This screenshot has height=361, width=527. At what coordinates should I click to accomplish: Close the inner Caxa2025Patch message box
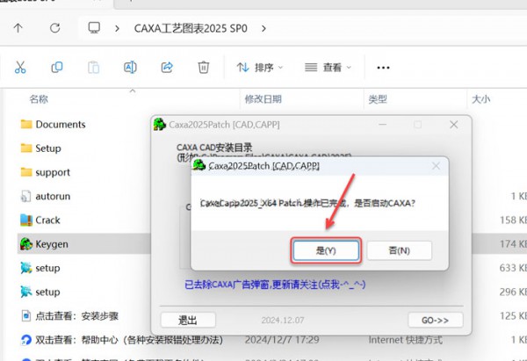pyautogui.click(x=436, y=166)
